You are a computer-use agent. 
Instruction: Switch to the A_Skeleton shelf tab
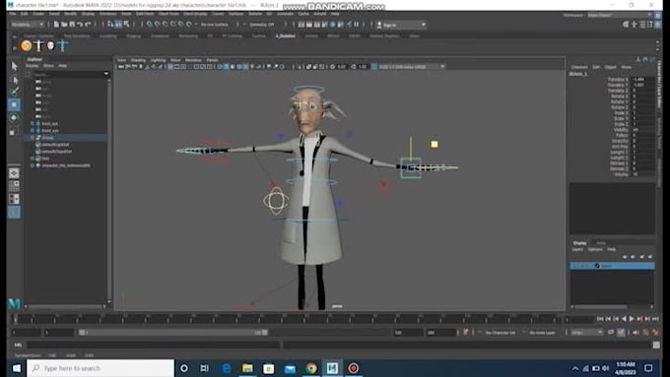point(286,35)
